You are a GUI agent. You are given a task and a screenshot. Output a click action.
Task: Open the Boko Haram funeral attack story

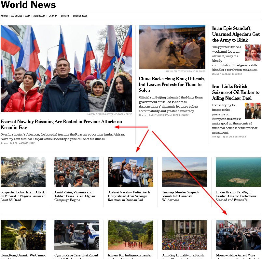point(23,196)
